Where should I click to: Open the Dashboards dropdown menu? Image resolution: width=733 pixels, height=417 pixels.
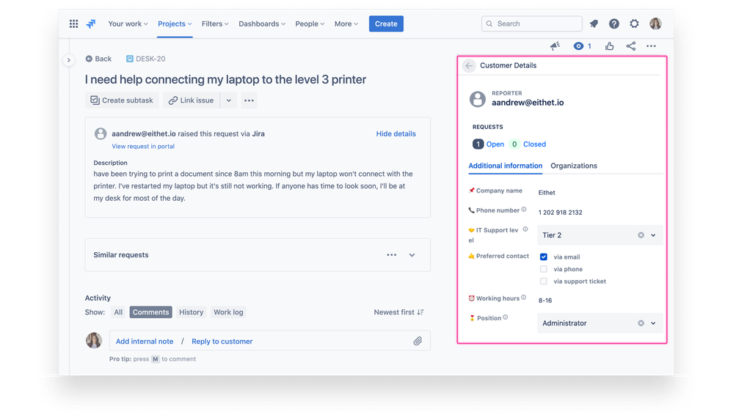click(262, 23)
